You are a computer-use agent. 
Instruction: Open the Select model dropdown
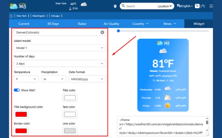coord(60,48)
